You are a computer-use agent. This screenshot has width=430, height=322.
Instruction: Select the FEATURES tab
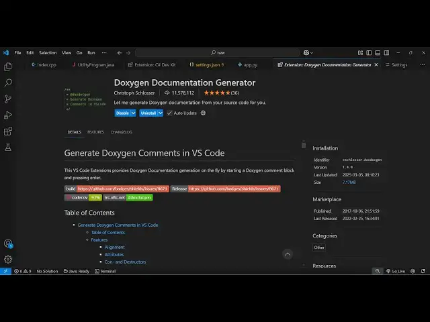95,132
